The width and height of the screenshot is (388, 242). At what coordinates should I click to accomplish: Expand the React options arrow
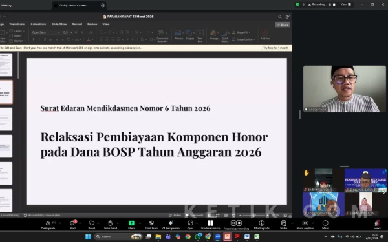point(98,223)
